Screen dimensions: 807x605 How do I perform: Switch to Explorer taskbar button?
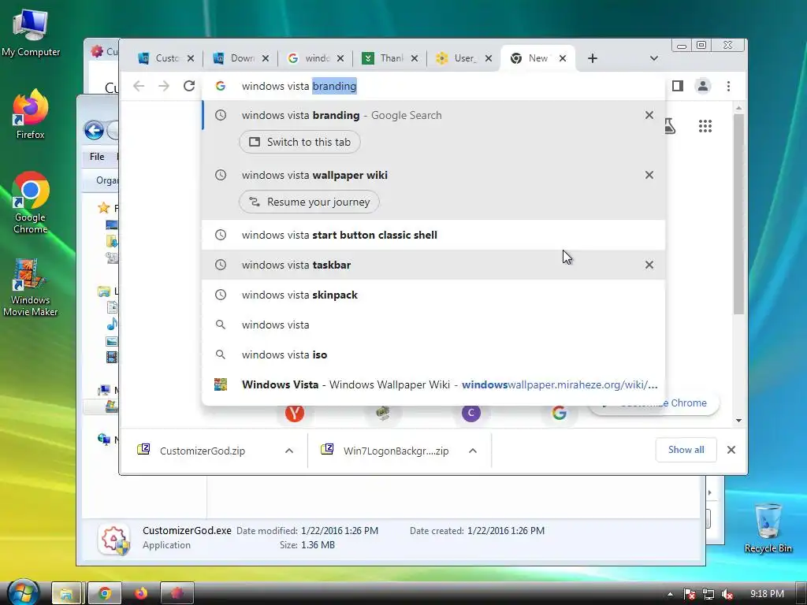(66, 594)
